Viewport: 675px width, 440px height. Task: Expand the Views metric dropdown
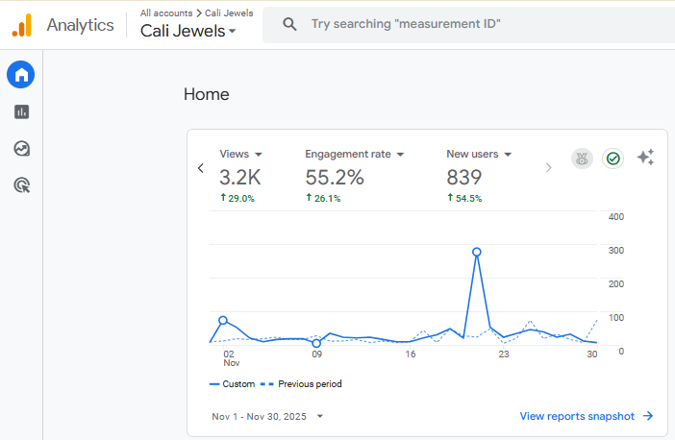coord(240,154)
